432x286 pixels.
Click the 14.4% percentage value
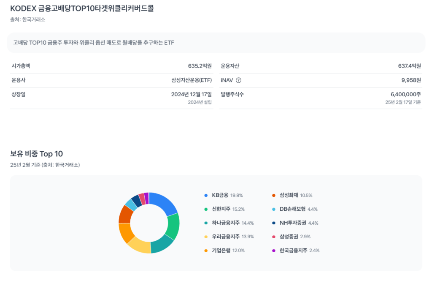tap(248, 223)
